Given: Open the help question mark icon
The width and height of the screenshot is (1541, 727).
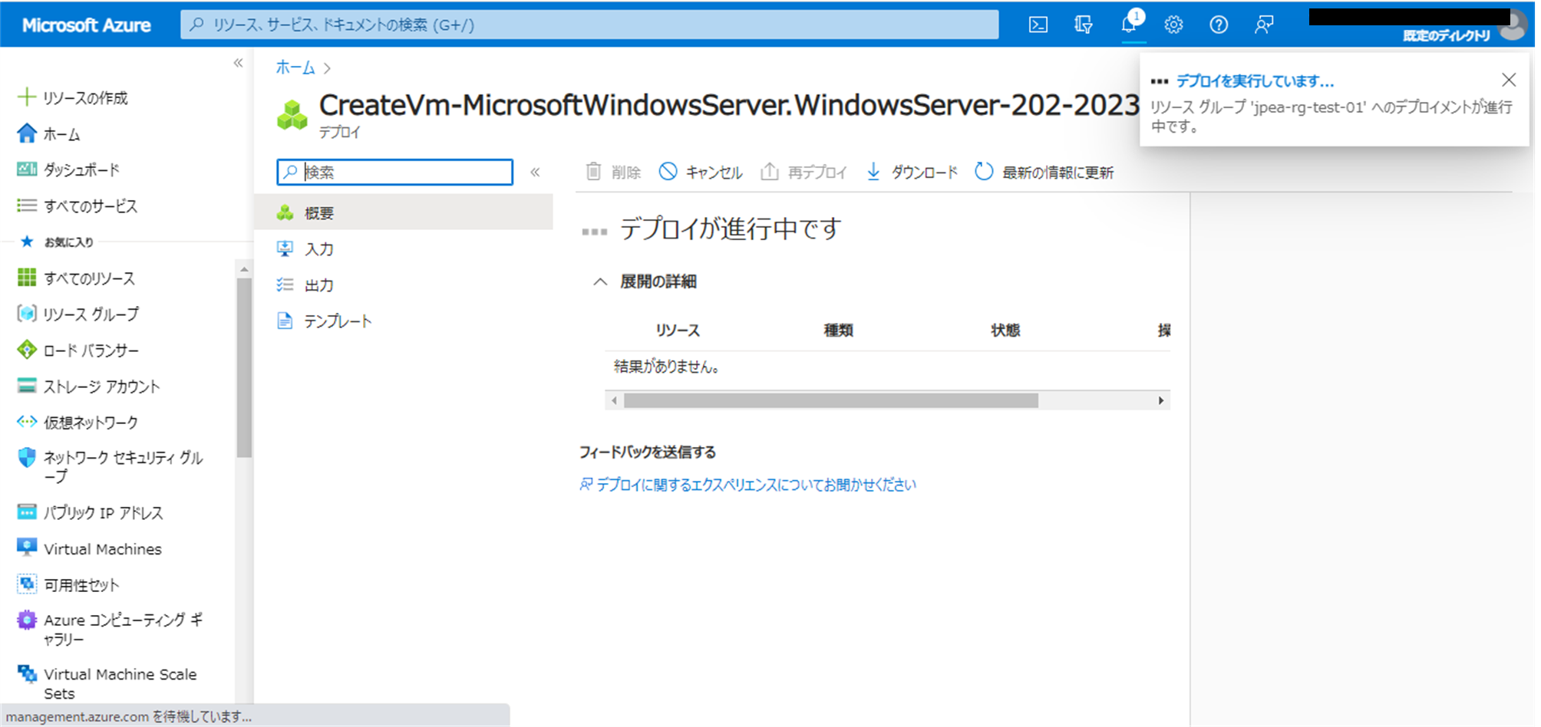Looking at the screenshot, I should (x=1219, y=25).
